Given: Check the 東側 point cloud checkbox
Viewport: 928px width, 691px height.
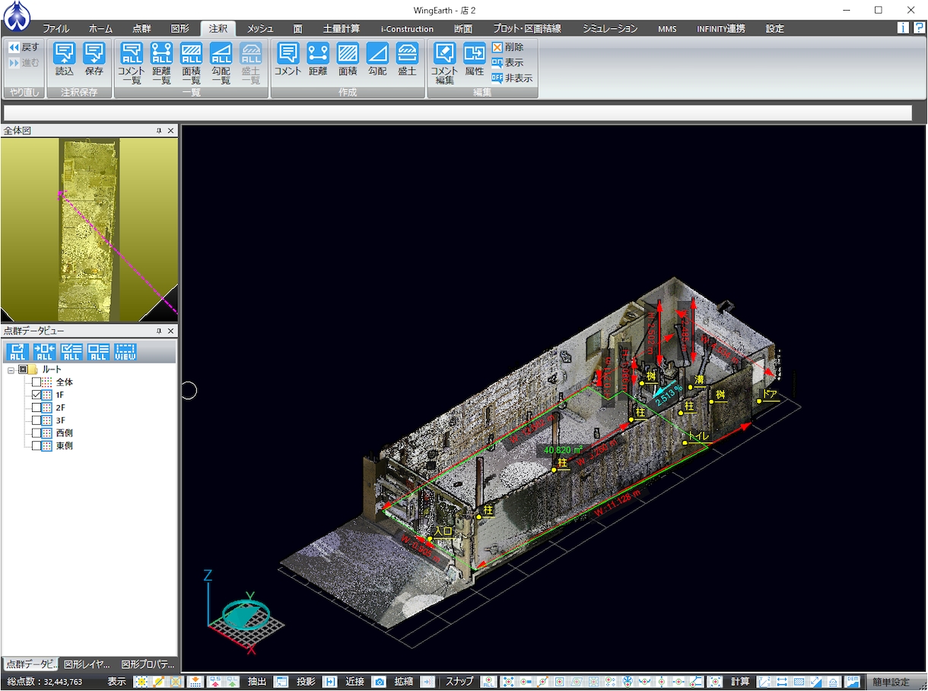Looking at the screenshot, I should click(x=37, y=446).
